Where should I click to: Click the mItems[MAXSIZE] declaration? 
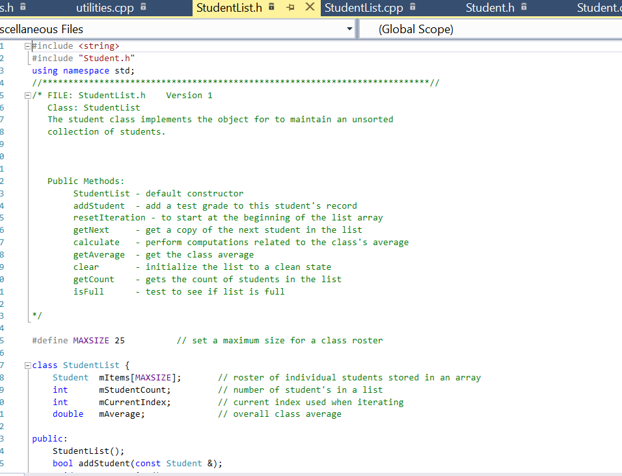tap(140, 378)
